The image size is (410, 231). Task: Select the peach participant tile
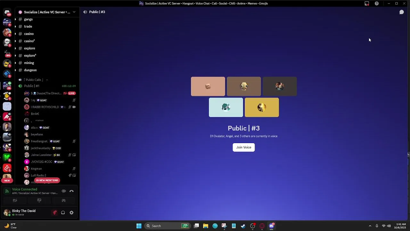pos(208,86)
